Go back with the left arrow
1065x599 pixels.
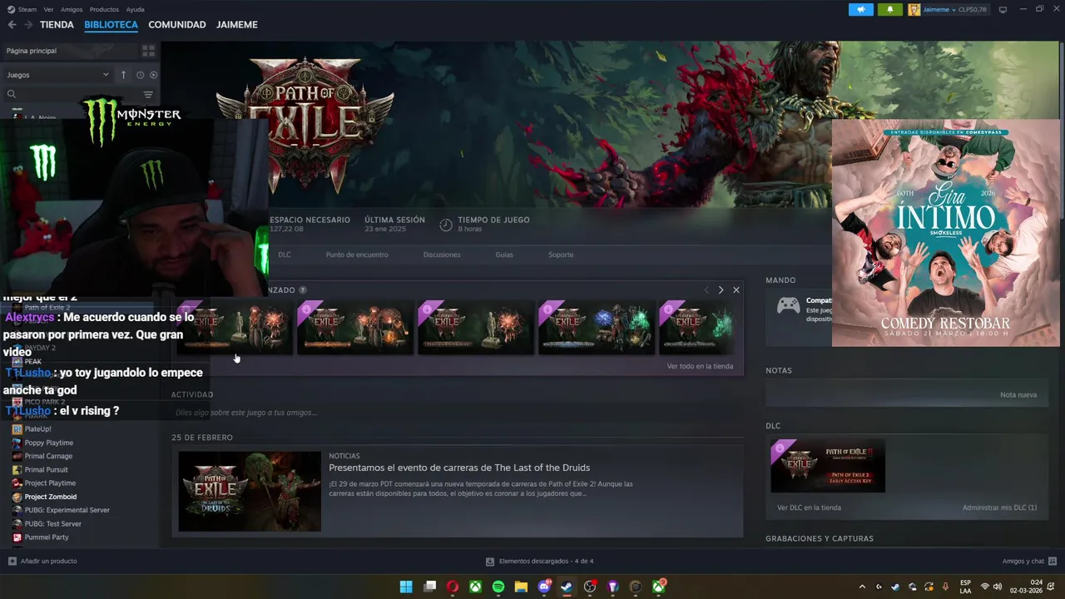tap(12, 25)
